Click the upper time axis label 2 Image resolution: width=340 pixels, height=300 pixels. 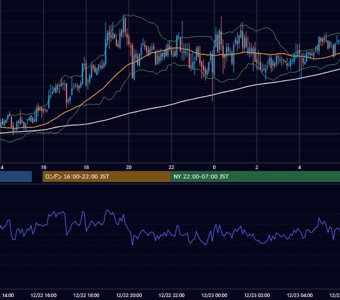256,167
